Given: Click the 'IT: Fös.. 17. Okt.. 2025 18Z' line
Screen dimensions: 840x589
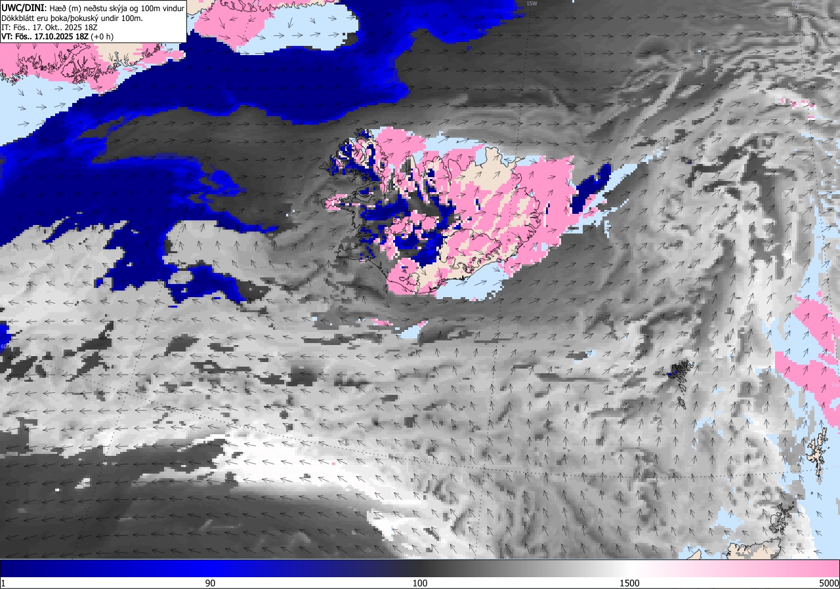Looking at the screenshot, I should [x=49, y=28].
